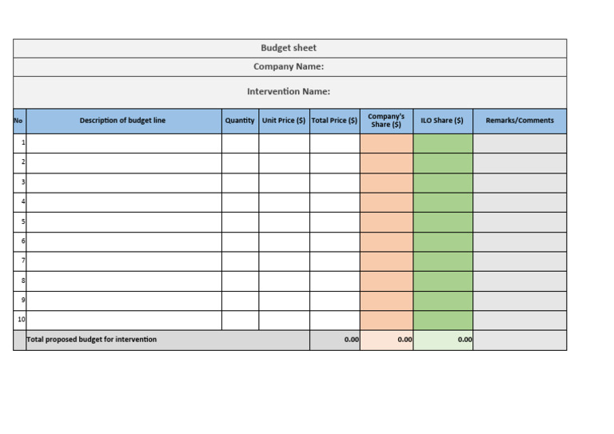This screenshot has height=434, width=614.
Task: Click the orange Company's Share cell in row 5
Action: pyautogui.click(x=386, y=222)
